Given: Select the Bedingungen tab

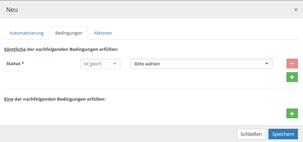Looking at the screenshot, I should pos(69,33).
